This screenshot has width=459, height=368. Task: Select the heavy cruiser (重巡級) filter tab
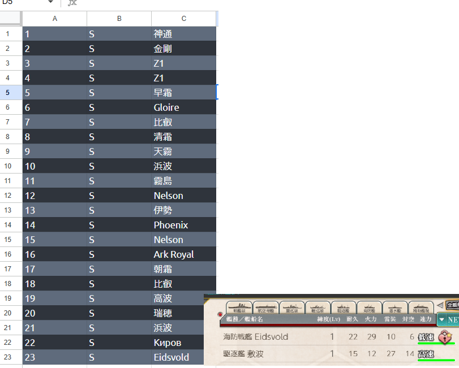coord(292,307)
